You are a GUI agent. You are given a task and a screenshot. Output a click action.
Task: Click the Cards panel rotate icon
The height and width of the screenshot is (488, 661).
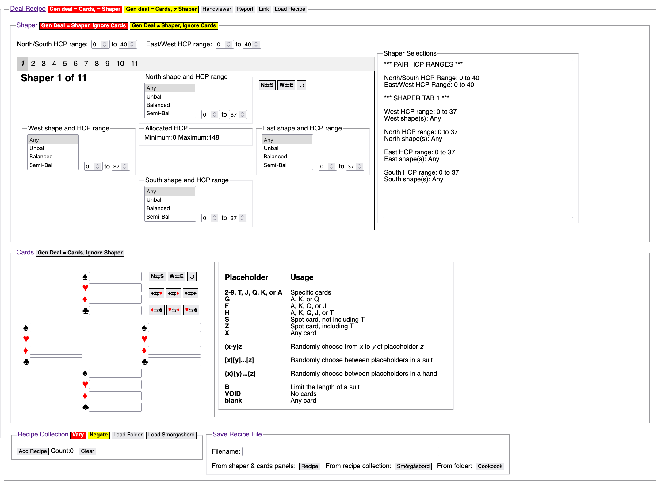point(192,276)
